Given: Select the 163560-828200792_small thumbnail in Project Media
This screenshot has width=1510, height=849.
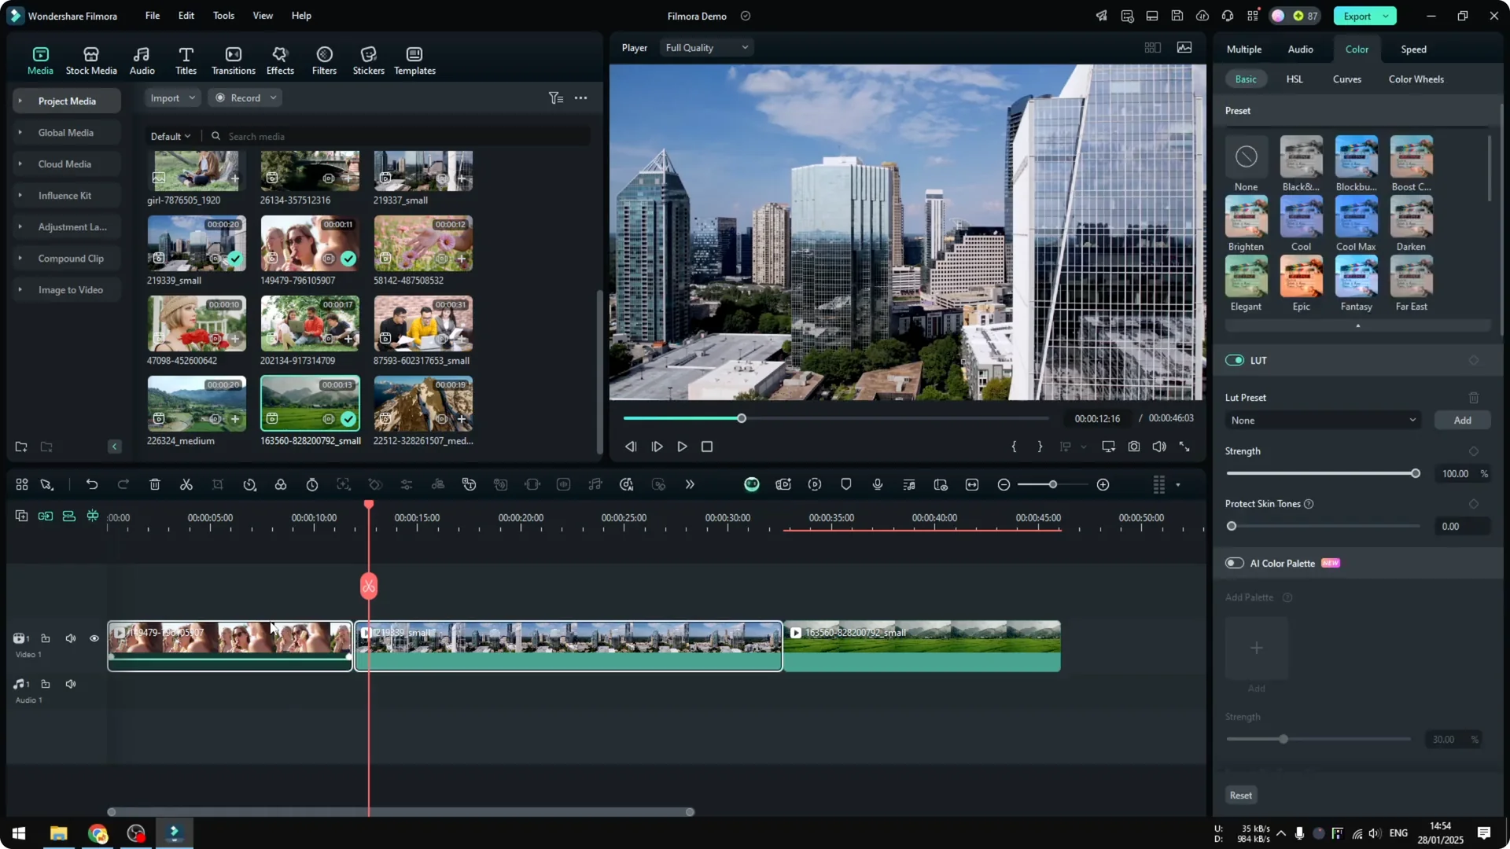Looking at the screenshot, I should (x=309, y=403).
